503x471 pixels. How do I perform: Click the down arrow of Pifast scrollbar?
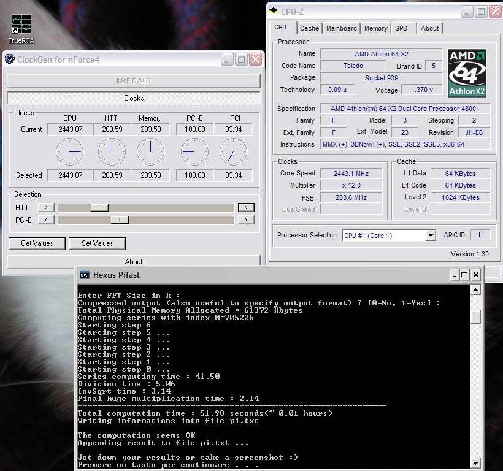pos(475,463)
